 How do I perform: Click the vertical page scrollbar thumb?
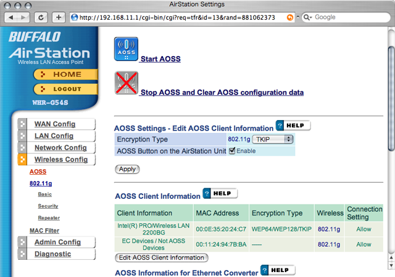[x=391, y=98]
